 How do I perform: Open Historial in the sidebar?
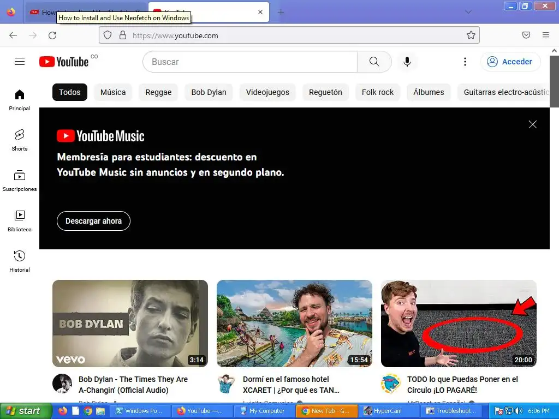pos(20,261)
